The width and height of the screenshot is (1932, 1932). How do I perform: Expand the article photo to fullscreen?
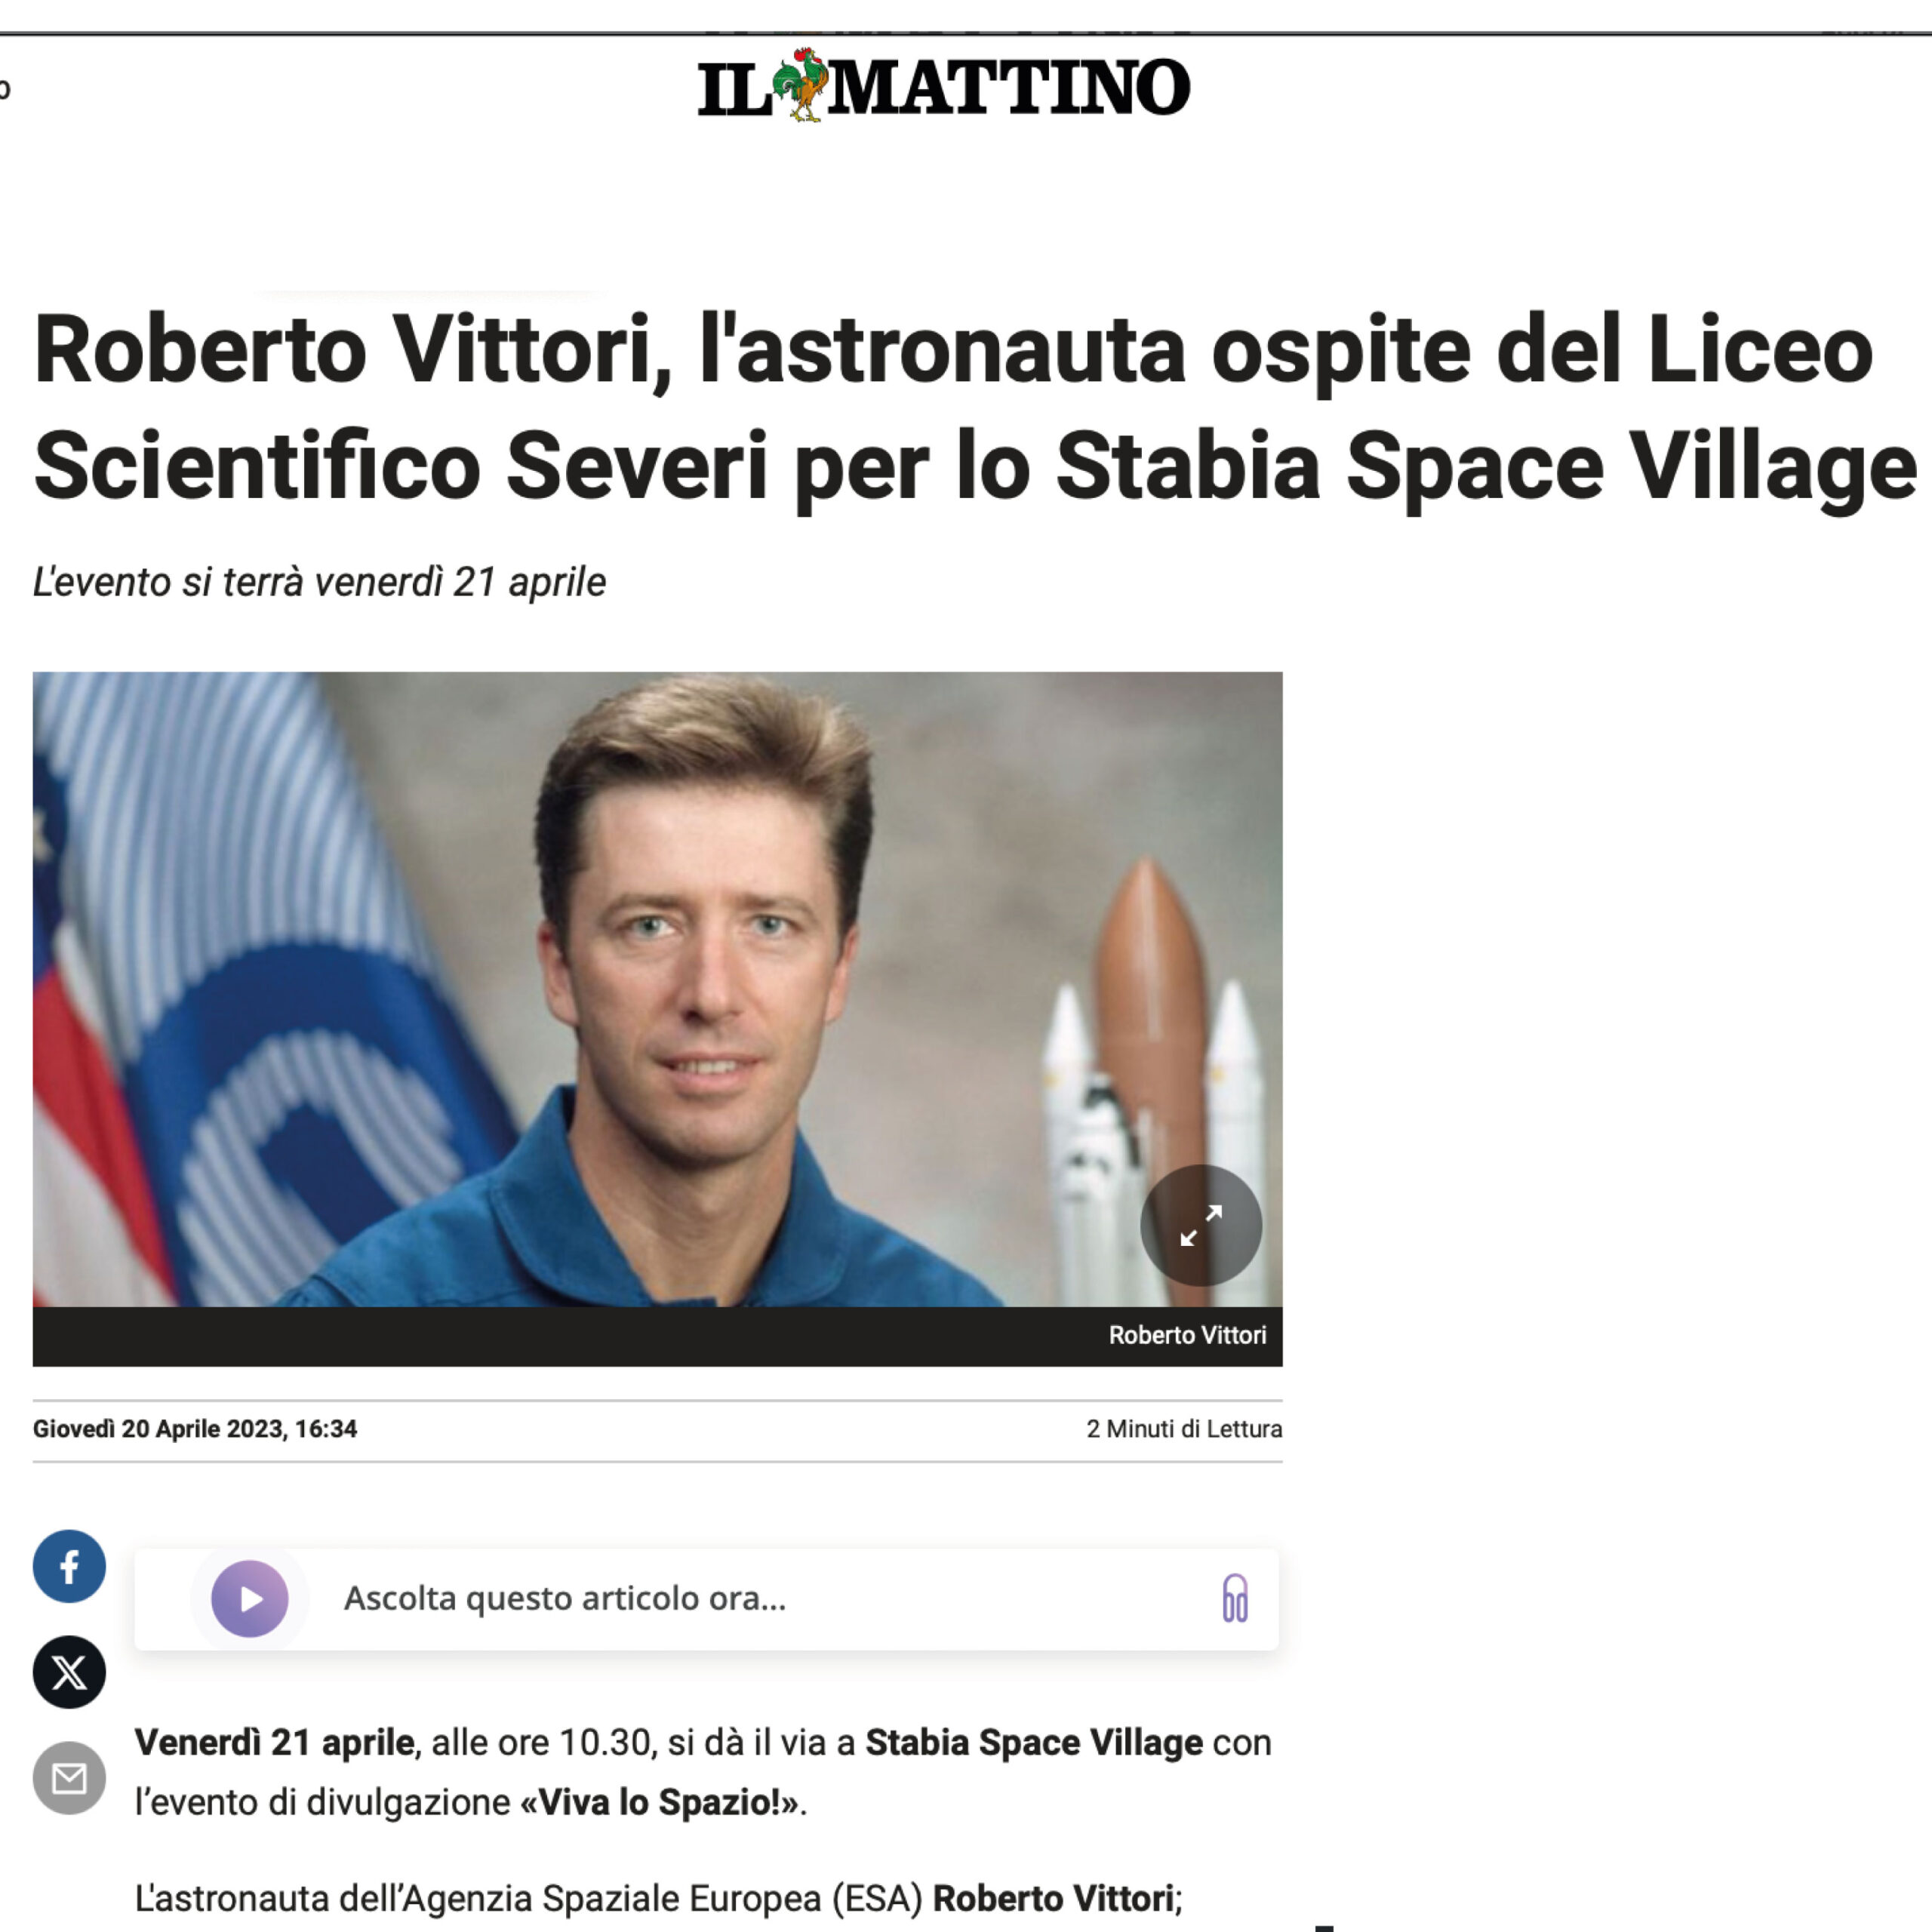(x=1200, y=1225)
